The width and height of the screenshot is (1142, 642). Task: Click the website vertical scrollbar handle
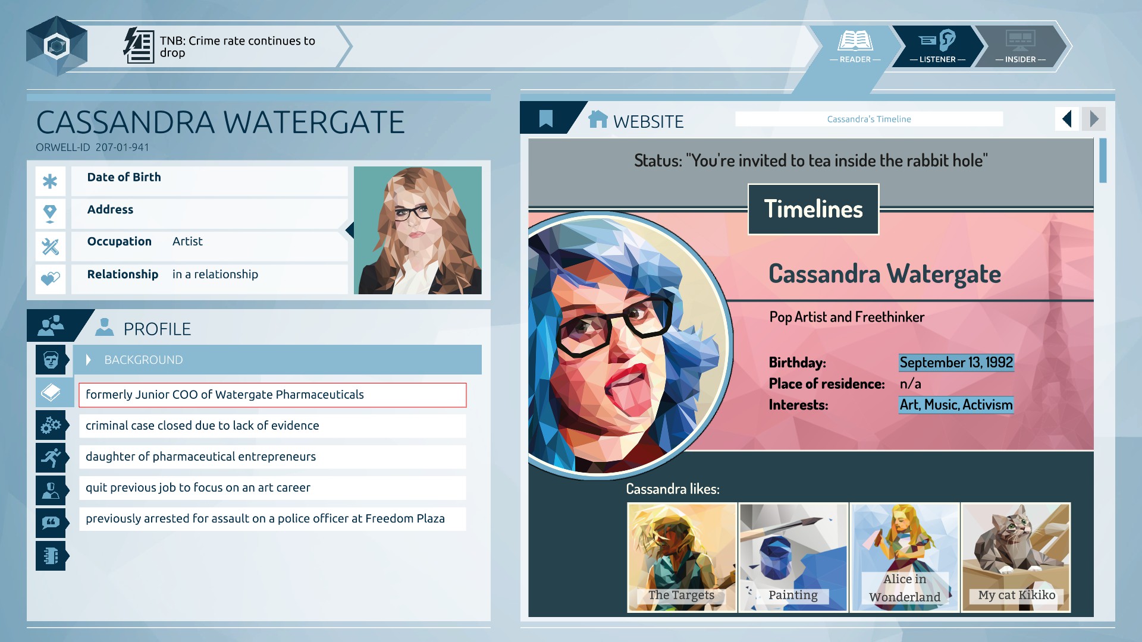click(1103, 160)
